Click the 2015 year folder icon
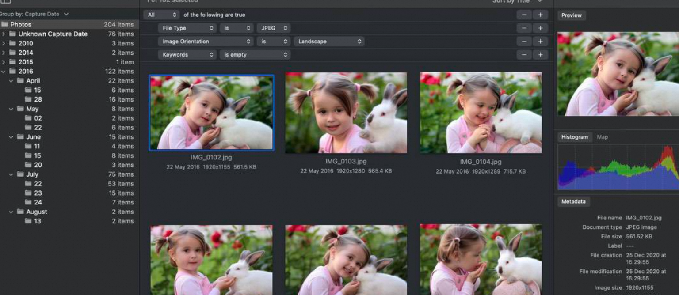The height and width of the screenshot is (295, 679). pyautogui.click(x=12, y=62)
